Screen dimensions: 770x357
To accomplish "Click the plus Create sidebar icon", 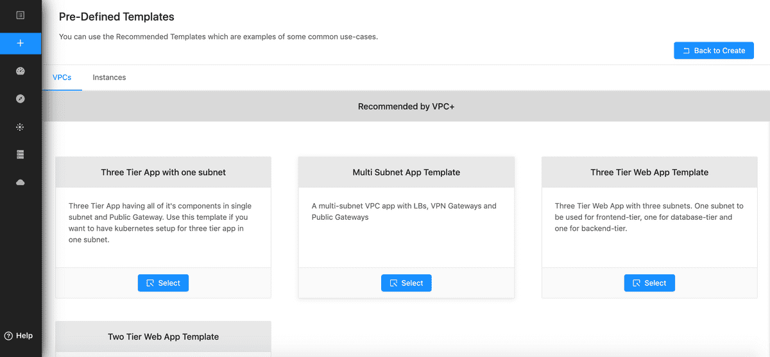I will point(21,43).
